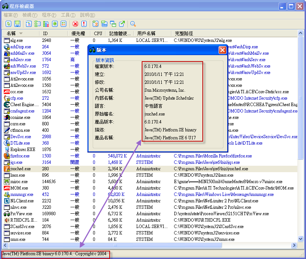Click the orange node tree toolbar icon

(x=95, y=24)
